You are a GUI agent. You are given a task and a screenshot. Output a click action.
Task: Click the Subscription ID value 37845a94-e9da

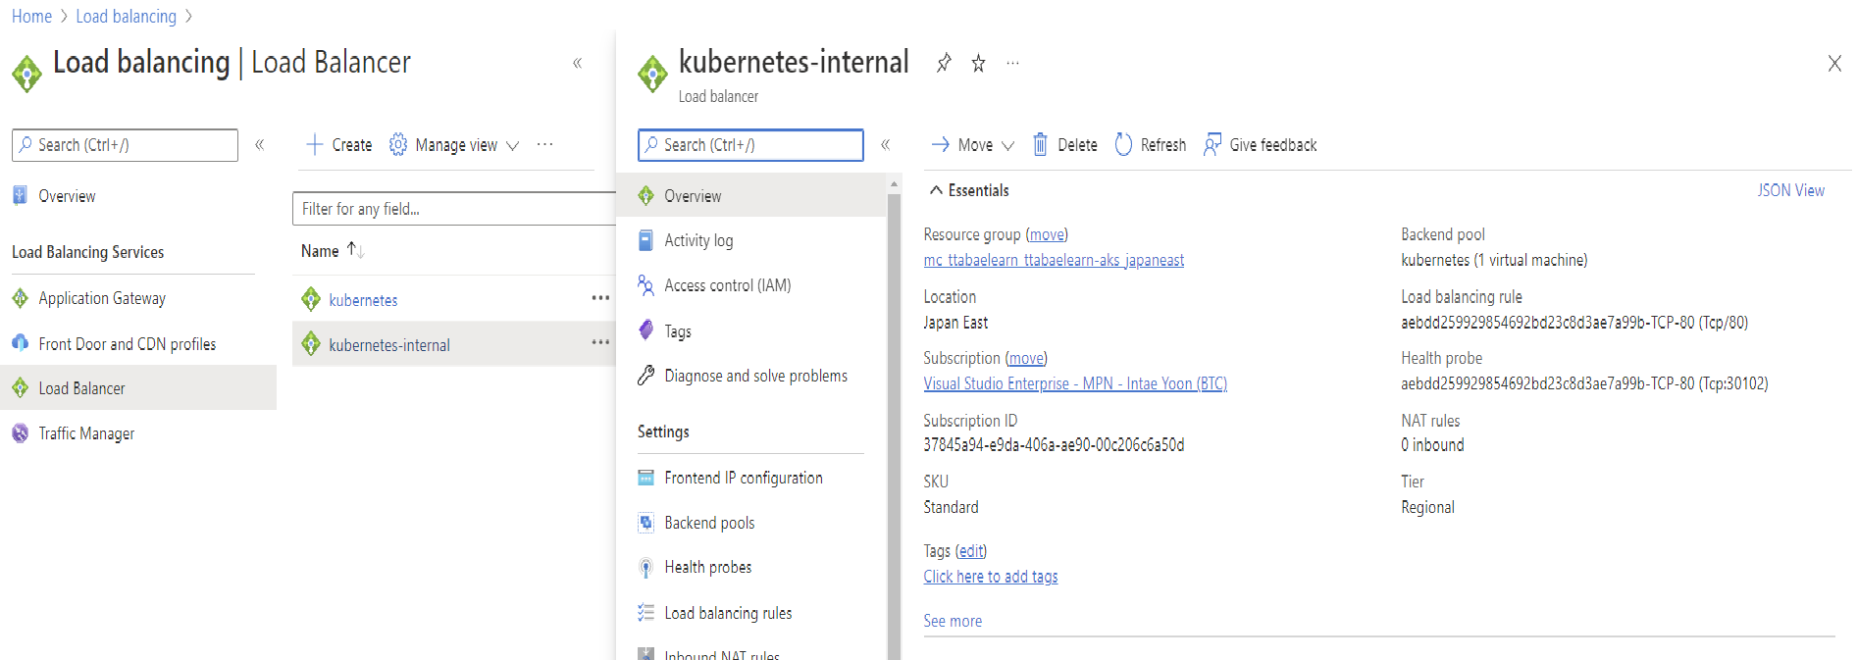coord(1054,444)
